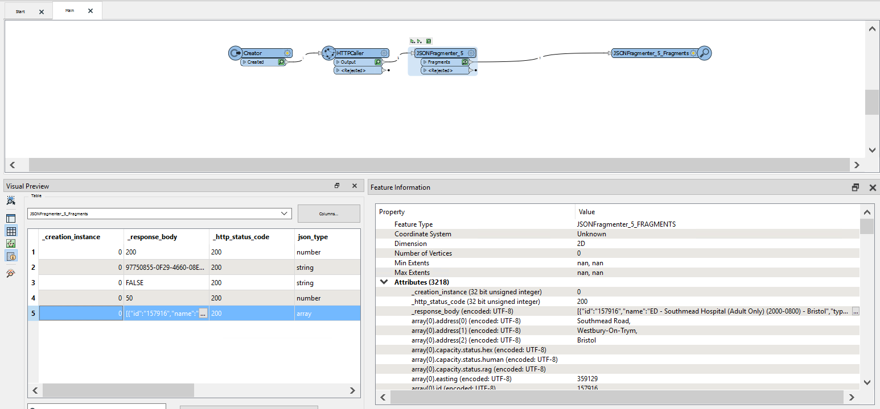Viewport: 880px width, 409px height.
Task: Open JSONFragmenter_5_Fragments inspector gear icon
Action: (x=693, y=53)
